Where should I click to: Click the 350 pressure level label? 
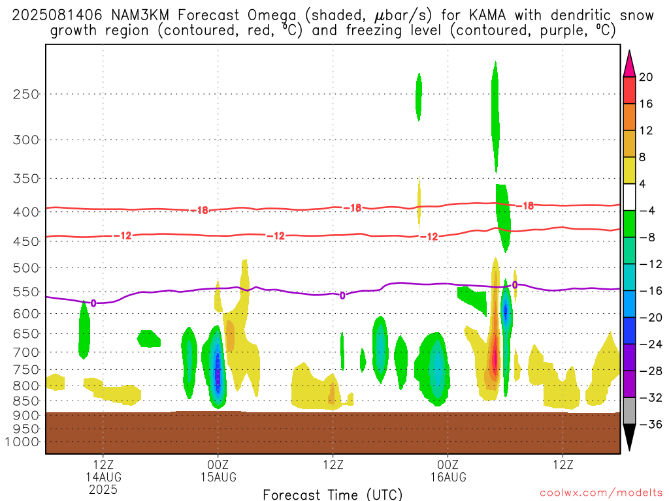coord(26,179)
